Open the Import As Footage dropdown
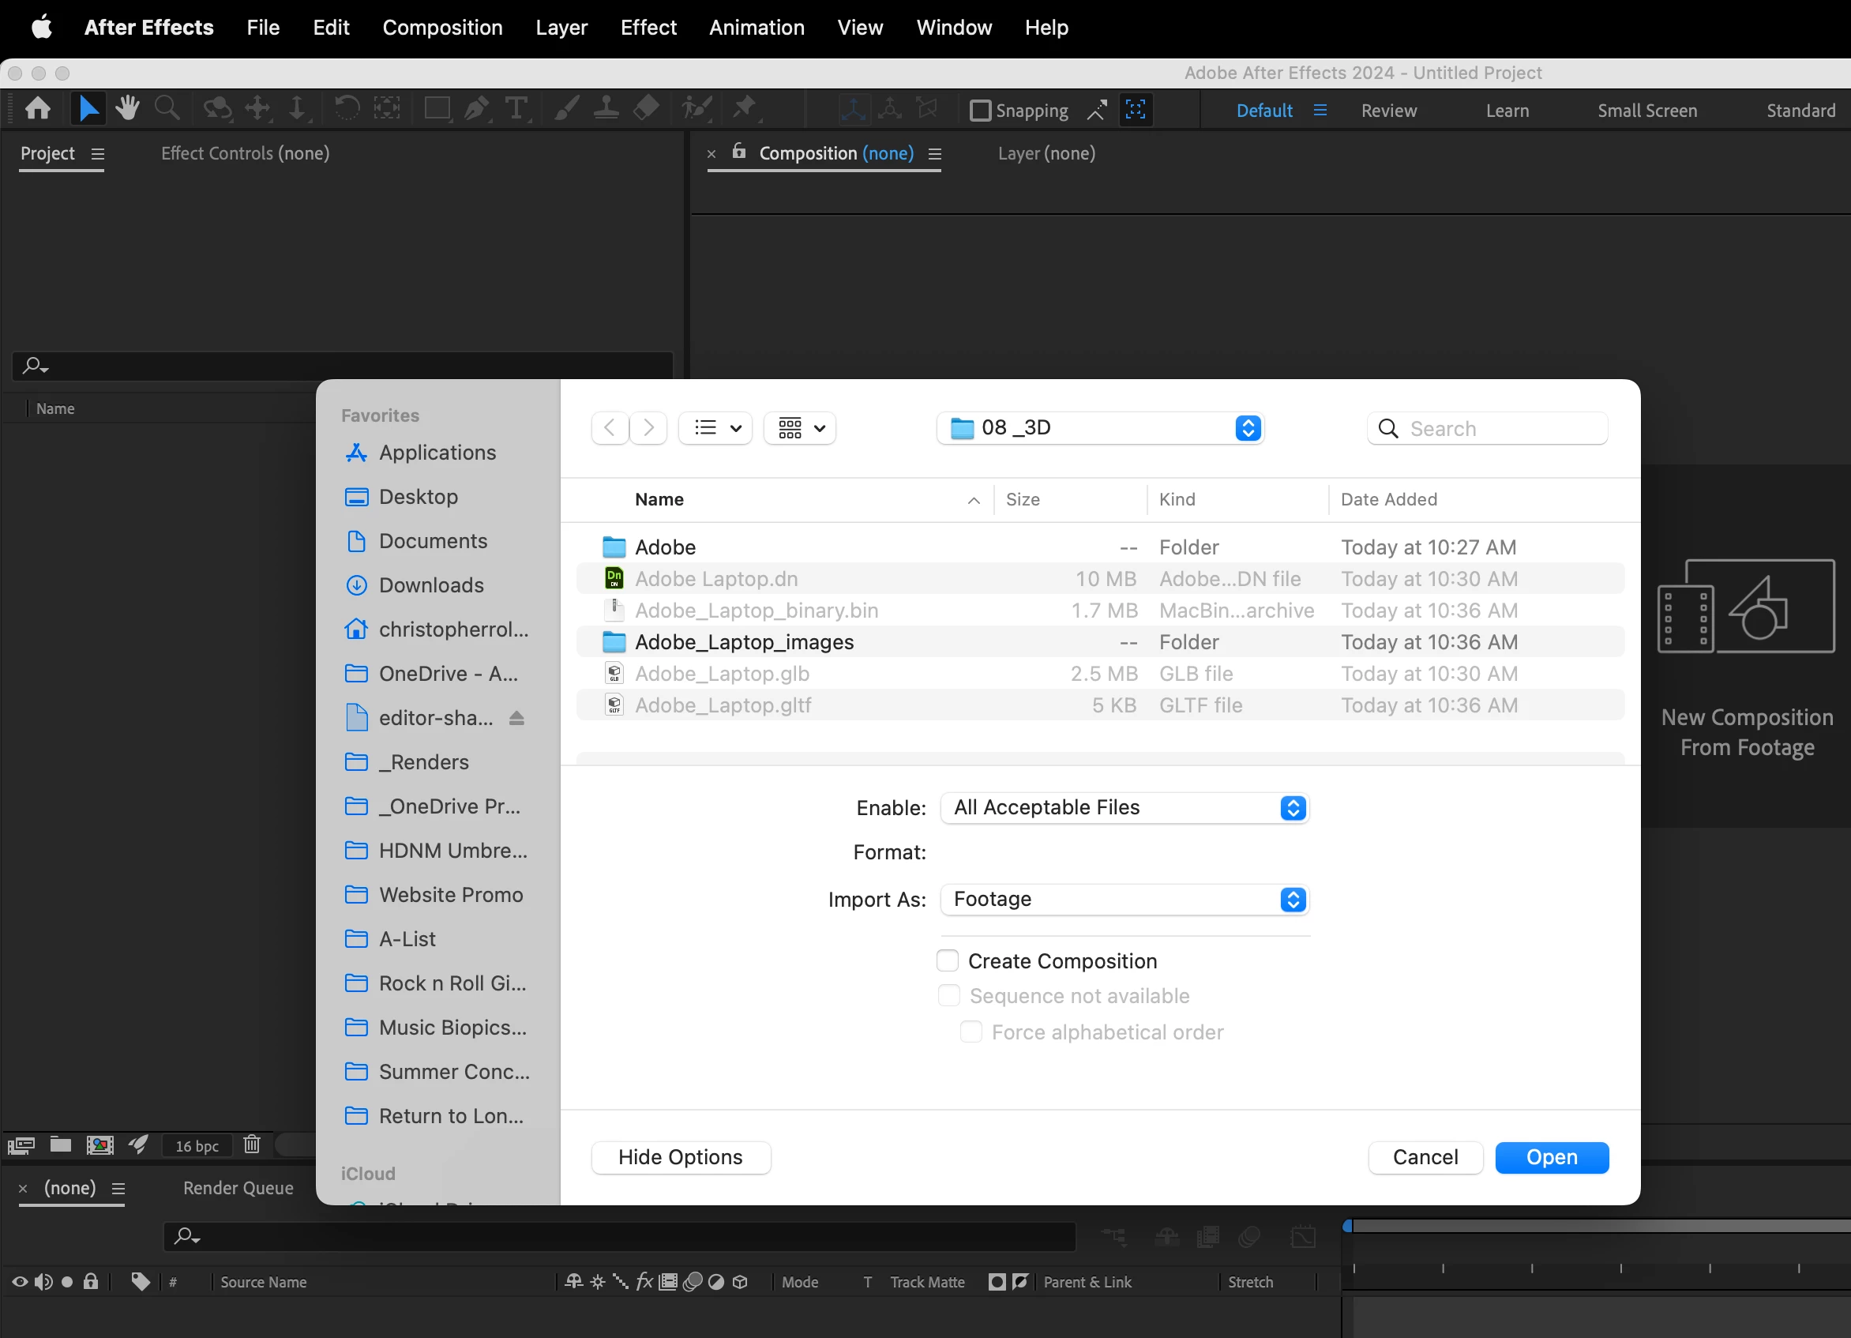 (1124, 899)
